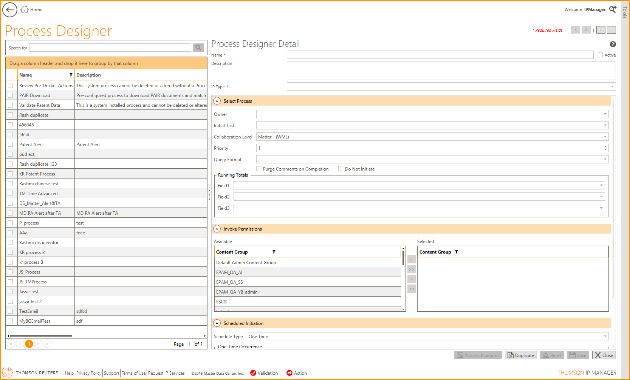Click the Name input field

click(x=440, y=55)
